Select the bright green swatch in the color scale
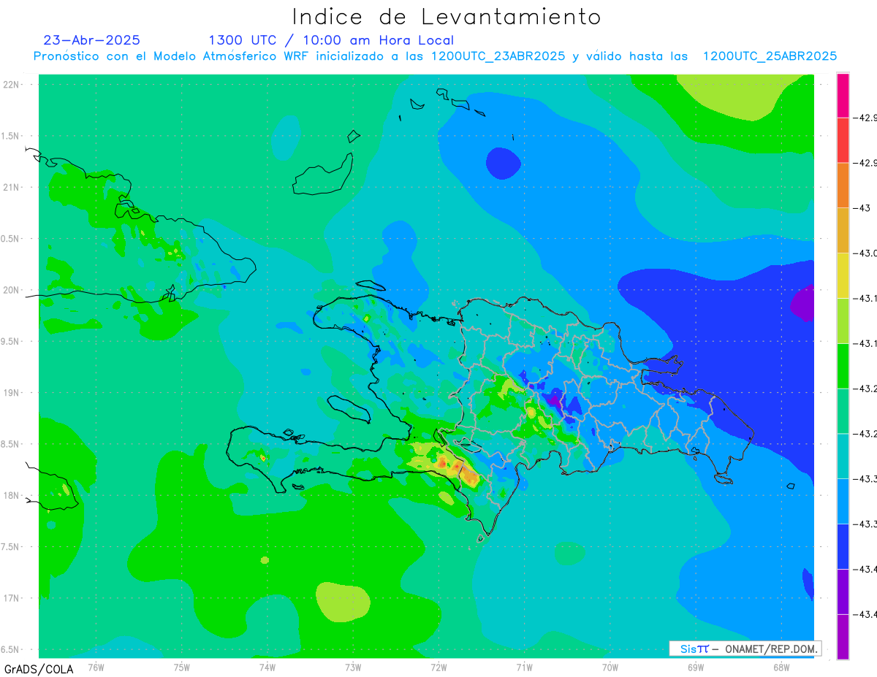Image resolution: width=877 pixels, height=677 pixels. tap(843, 366)
